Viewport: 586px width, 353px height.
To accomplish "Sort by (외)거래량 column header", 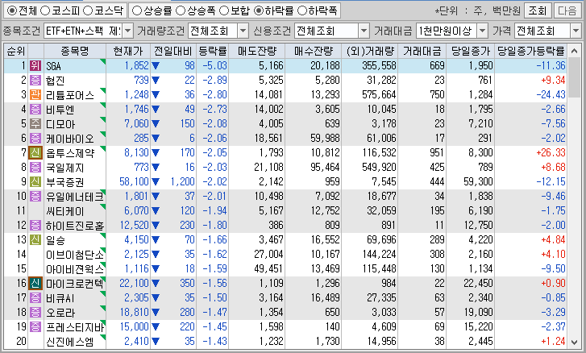I will [370, 51].
